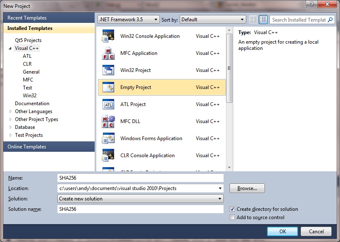This screenshot has width=340, height=242.
Task: Click the Search Installed Templates box
Action: [299, 20]
